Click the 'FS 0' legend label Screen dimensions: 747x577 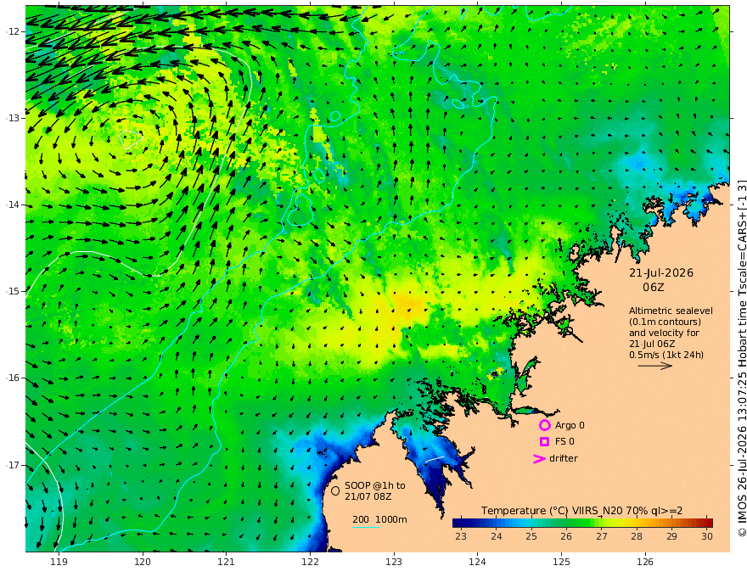click(x=564, y=442)
